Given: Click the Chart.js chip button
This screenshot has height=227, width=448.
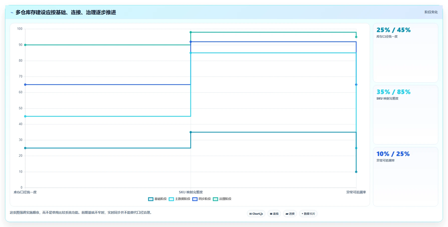Looking at the screenshot, I should point(256,214).
